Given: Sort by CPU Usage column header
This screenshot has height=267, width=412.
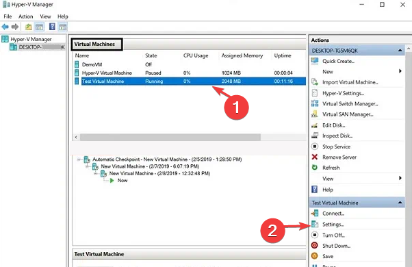Looking at the screenshot, I should (196, 55).
